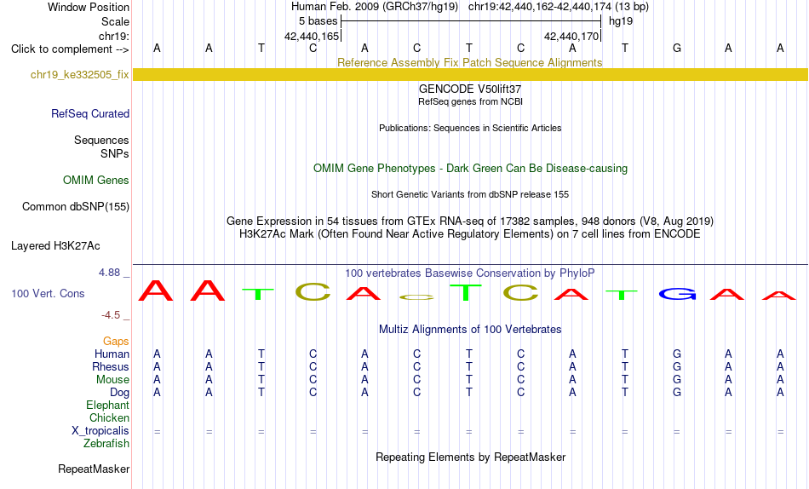This screenshot has width=809, height=489.
Task: Click the Window Position label
Action: tap(89, 7)
